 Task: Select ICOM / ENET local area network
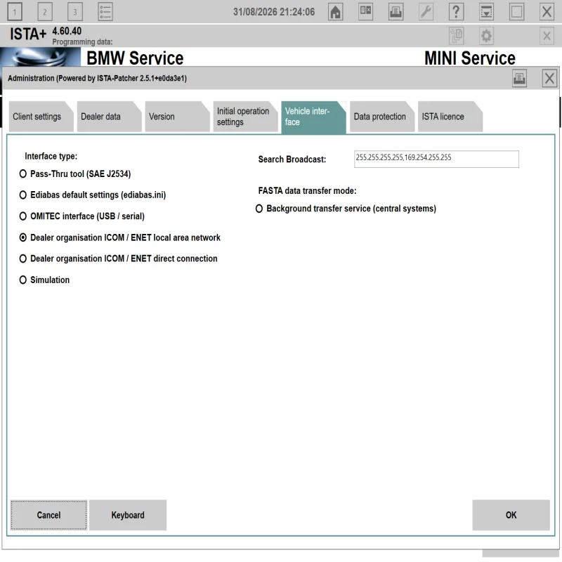tap(23, 237)
